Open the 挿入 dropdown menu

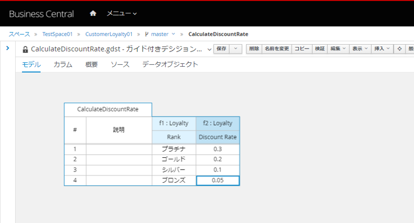(x=382, y=49)
